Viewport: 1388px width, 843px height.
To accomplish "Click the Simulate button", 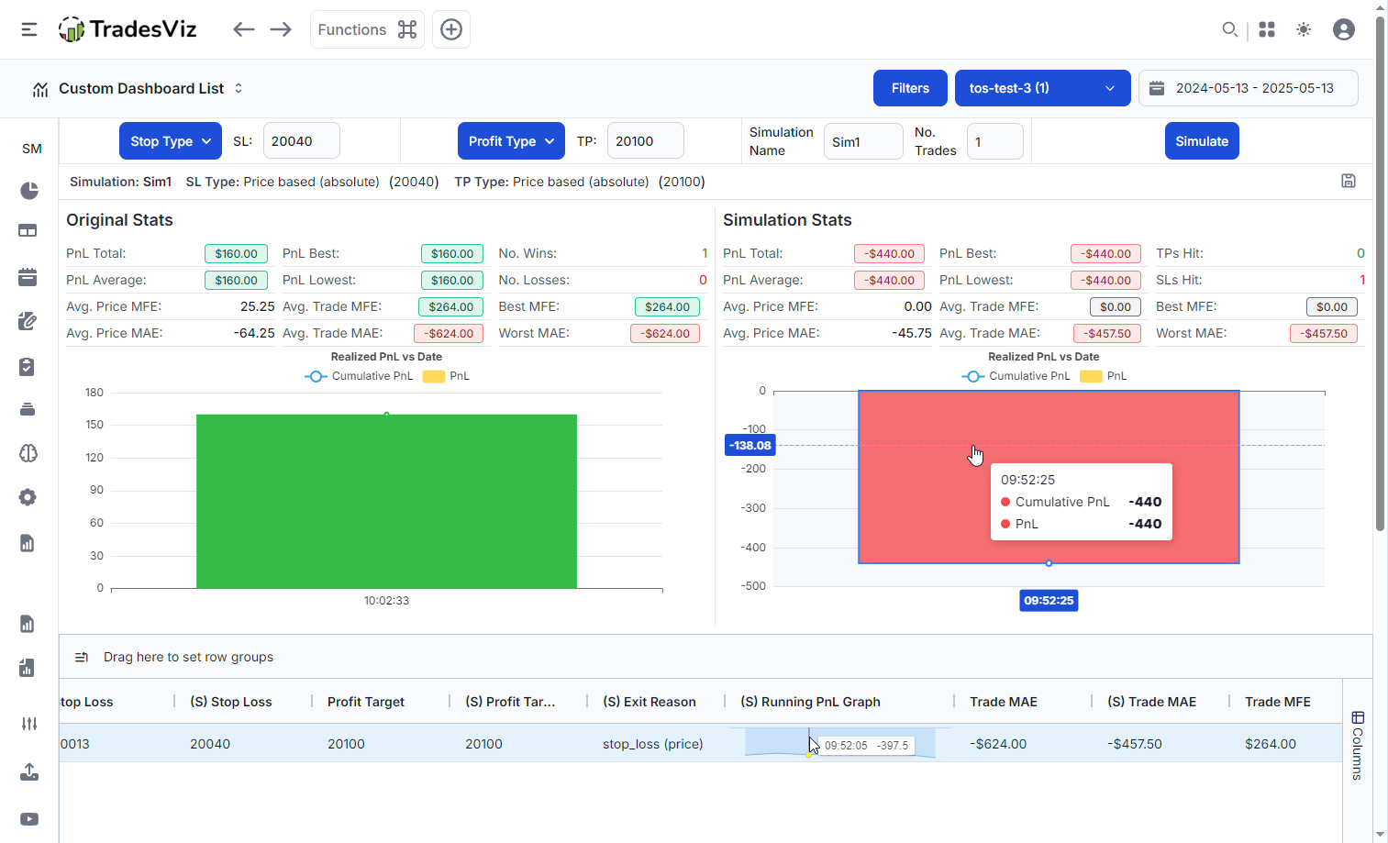I will (x=1201, y=141).
